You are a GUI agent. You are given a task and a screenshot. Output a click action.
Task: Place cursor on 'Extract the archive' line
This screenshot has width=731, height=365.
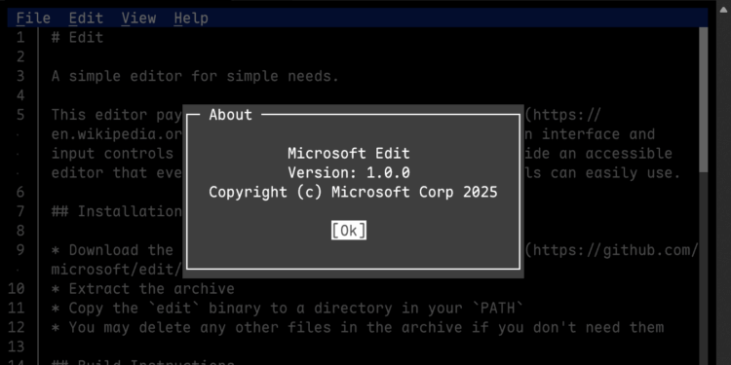(142, 289)
